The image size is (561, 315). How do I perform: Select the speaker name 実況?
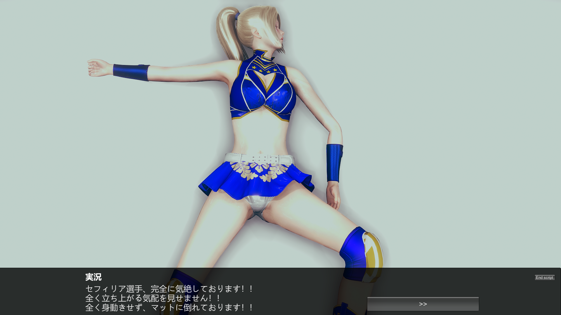tap(93, 277)
